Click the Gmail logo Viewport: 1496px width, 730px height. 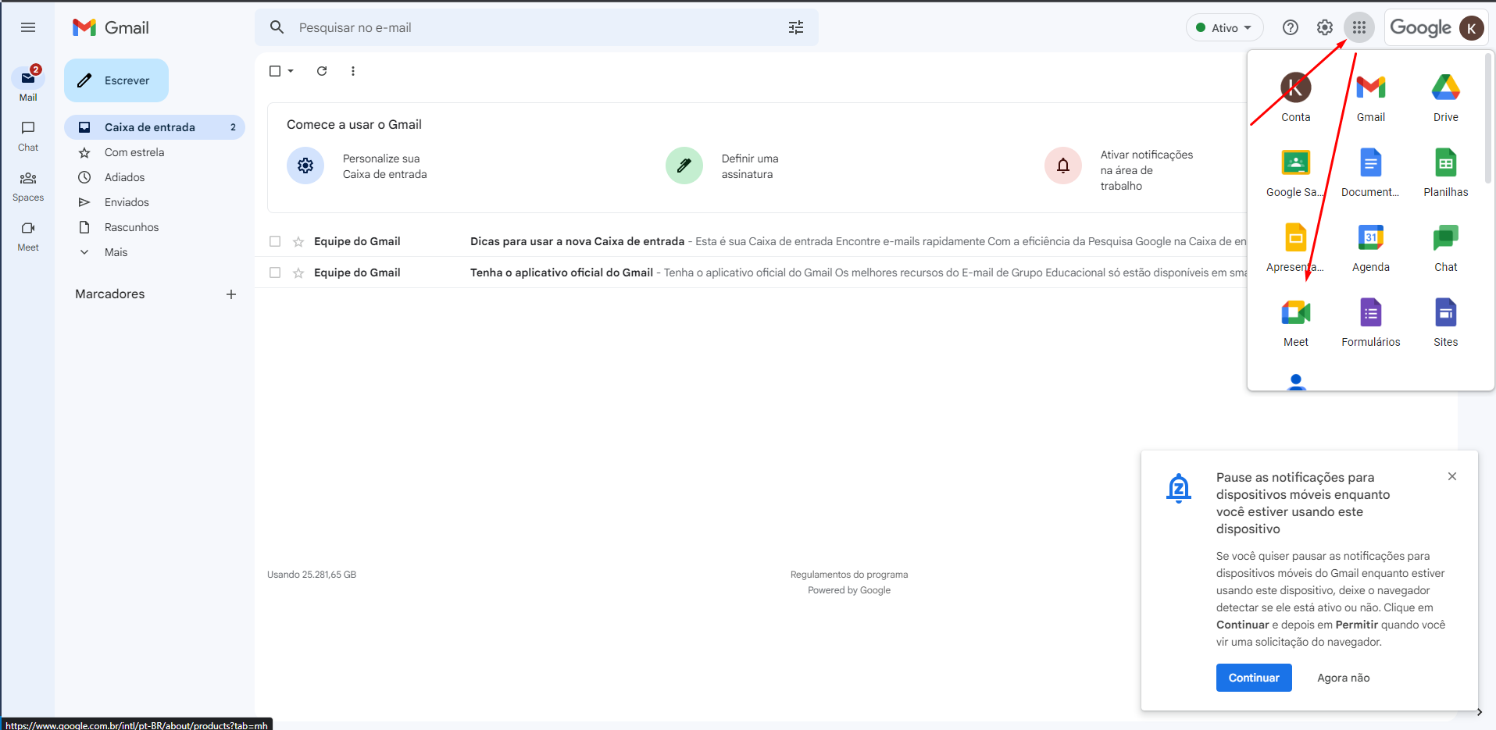110,27
